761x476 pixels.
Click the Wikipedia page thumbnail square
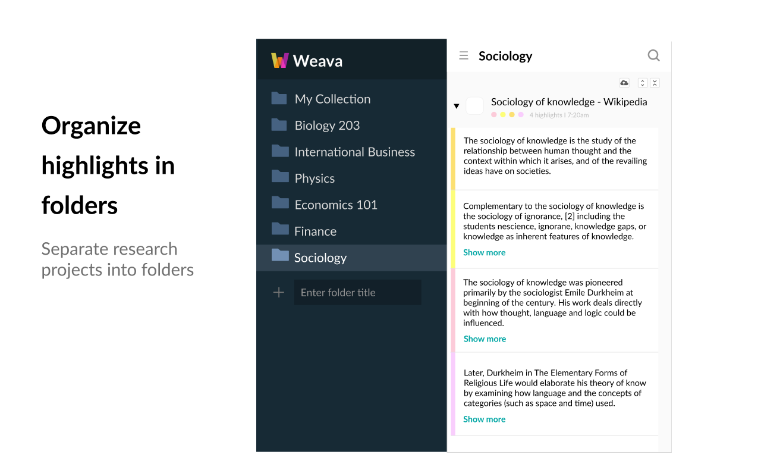click(x=474, y=105)
